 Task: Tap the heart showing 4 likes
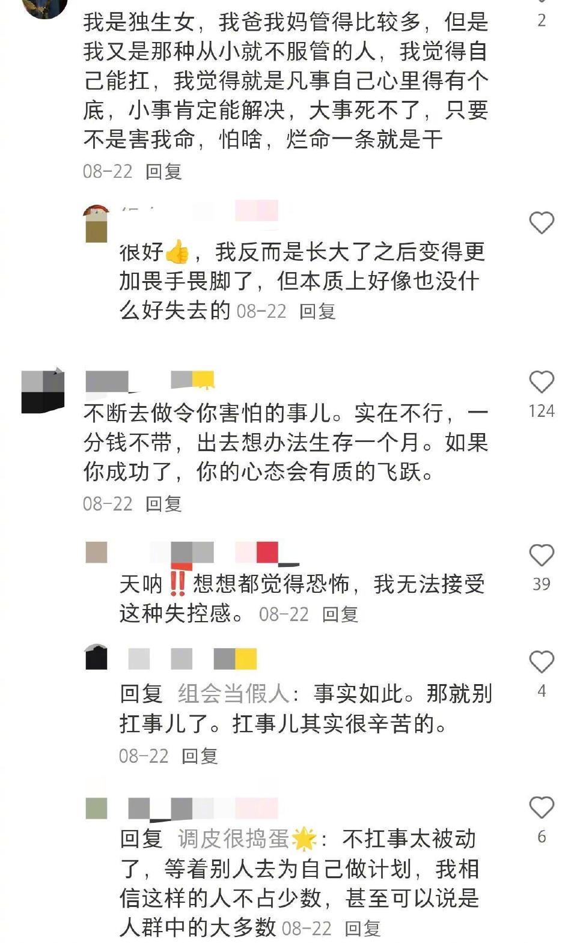tap(541, 661)
